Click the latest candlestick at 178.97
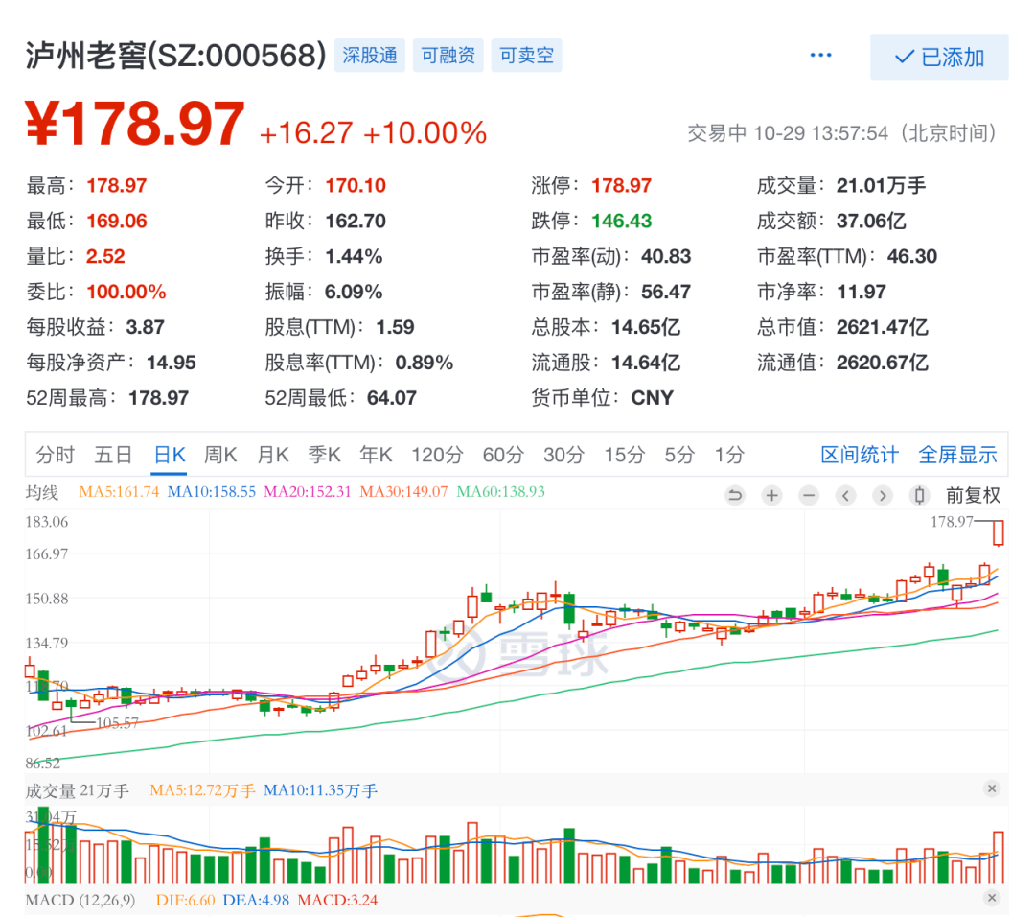The image size is (1035, 917). 999,532
